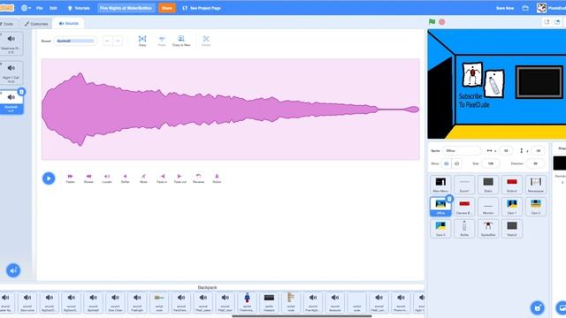Select the SpiderBite sprite

click(x=488, y=229)
